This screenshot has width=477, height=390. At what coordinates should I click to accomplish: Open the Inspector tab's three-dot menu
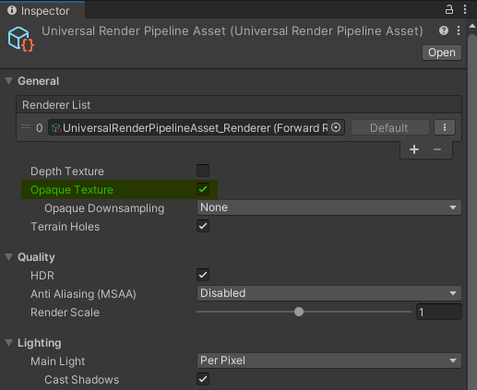click(465, 10)
